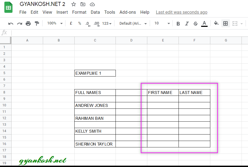Toggle strikethrough formatting
Screen dimensions: 248x167
(195, 23)
